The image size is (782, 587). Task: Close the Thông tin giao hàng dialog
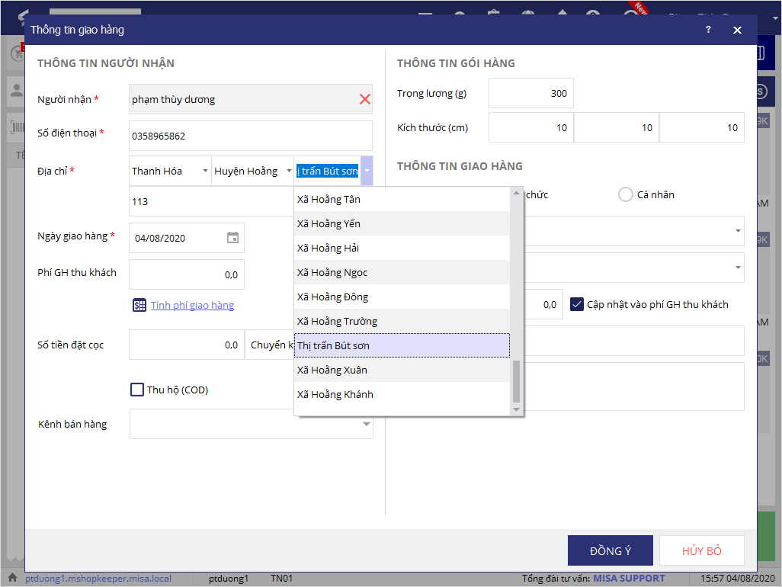[737, 30]
